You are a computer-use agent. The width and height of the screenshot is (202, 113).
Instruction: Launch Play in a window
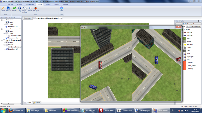25,10
